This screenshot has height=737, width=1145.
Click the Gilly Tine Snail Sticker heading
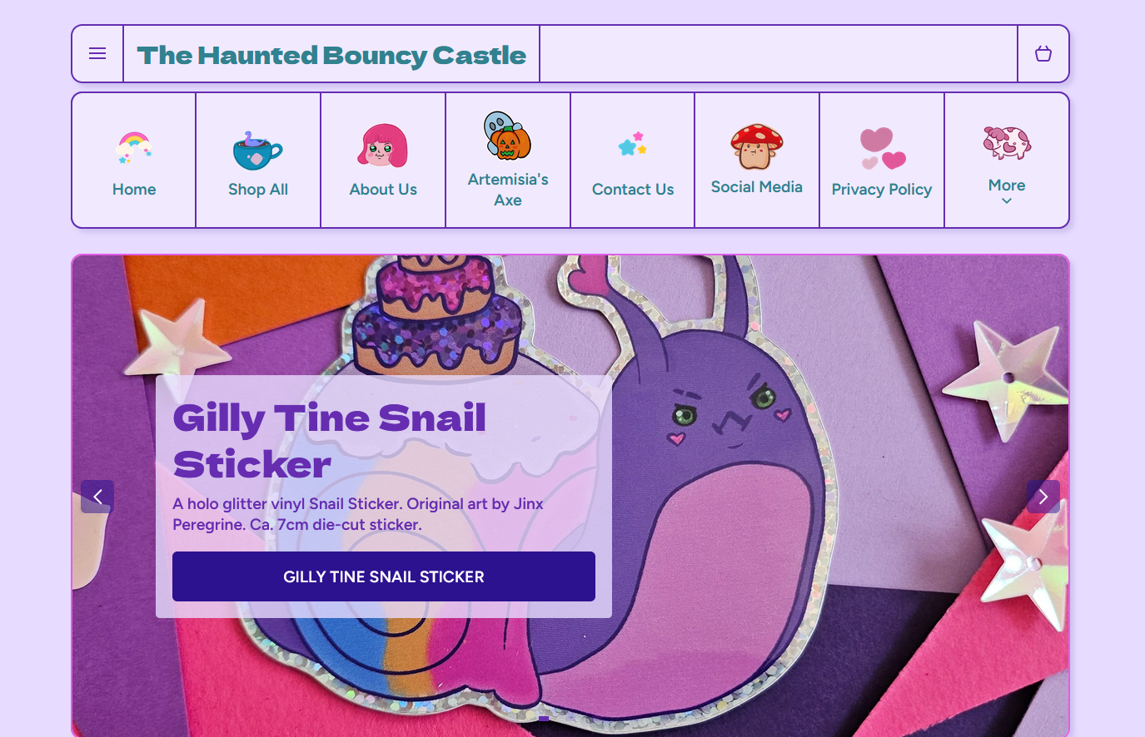(330, 441)
